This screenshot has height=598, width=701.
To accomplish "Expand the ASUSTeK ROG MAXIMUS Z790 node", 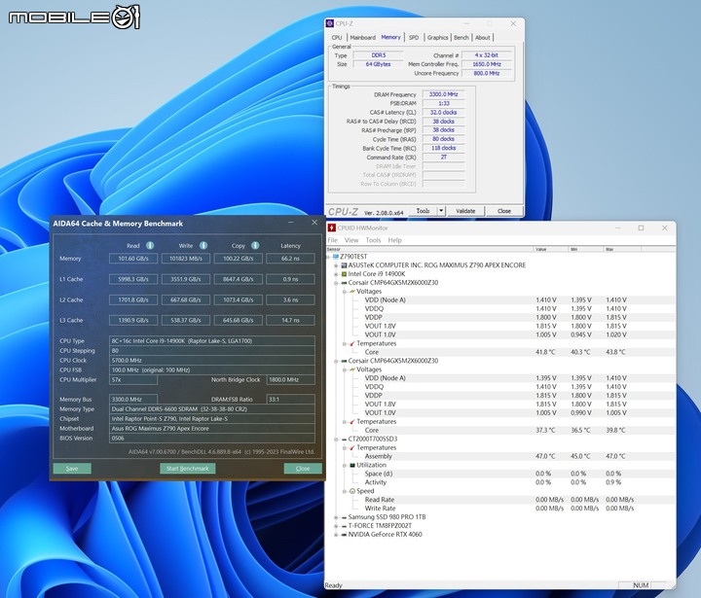I will 336,265.
